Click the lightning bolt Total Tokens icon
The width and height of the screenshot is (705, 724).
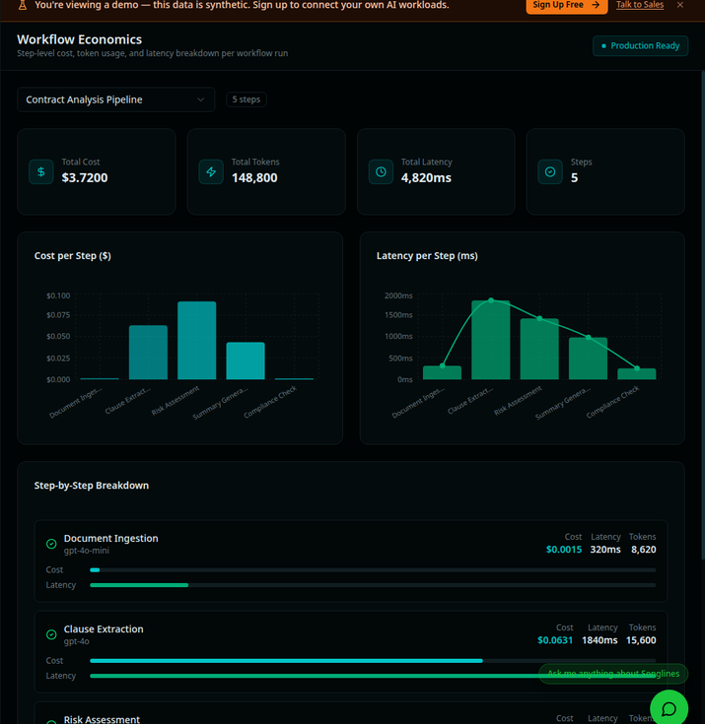pos(211,171)
